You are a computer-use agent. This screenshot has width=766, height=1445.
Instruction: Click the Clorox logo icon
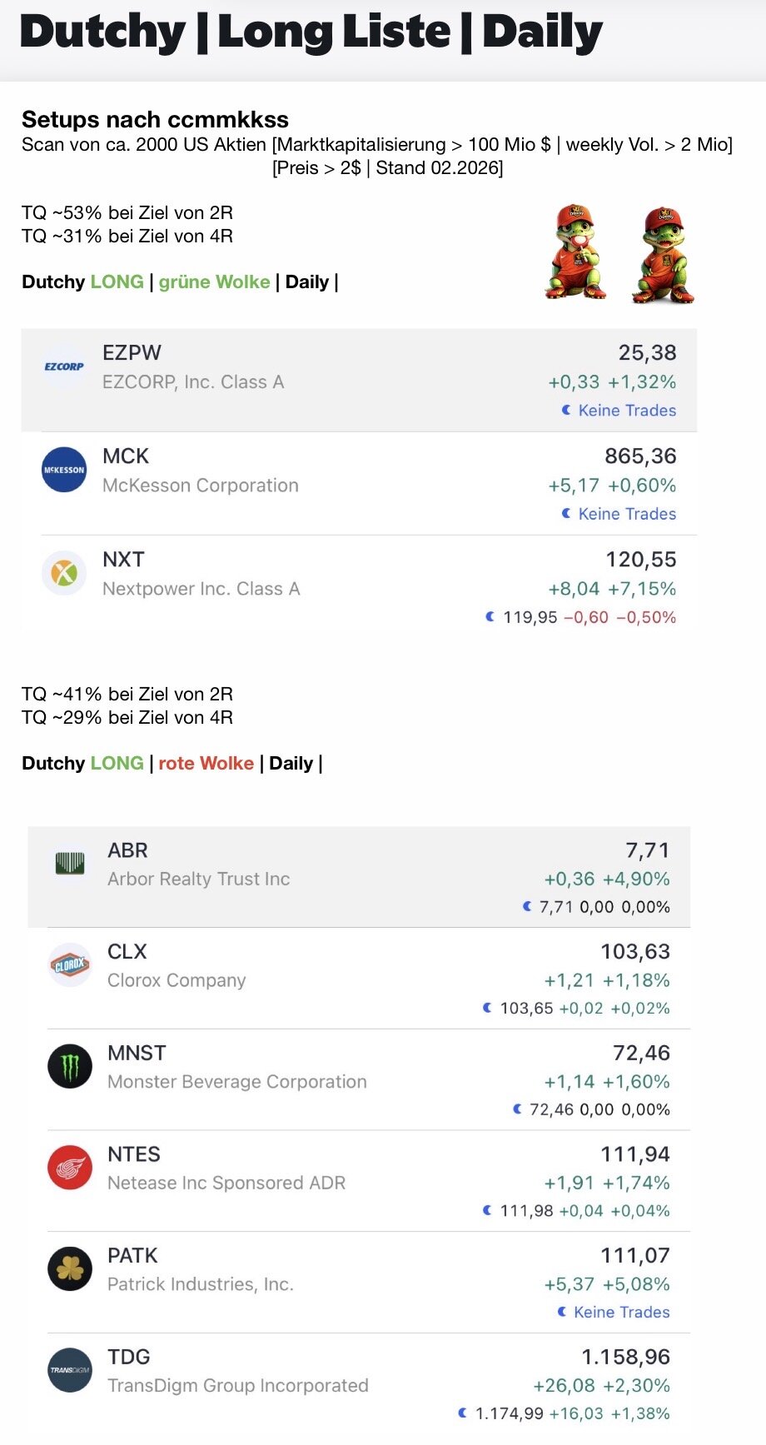click(x=70, y=965)
